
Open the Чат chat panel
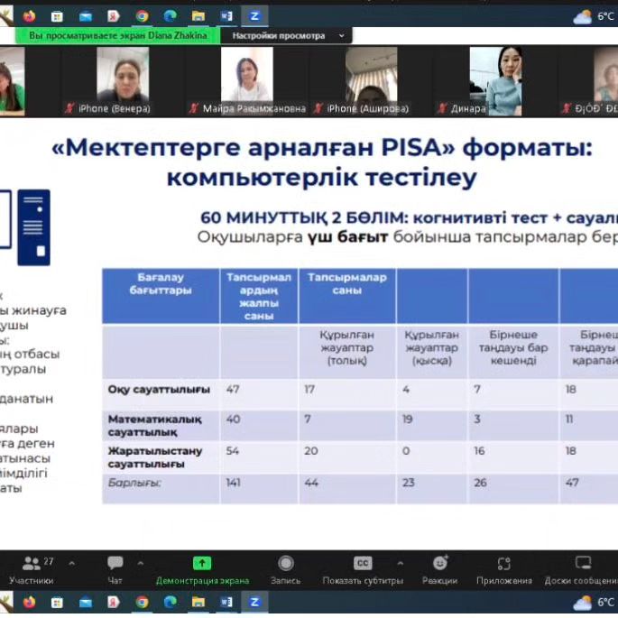tap(115, 569)
